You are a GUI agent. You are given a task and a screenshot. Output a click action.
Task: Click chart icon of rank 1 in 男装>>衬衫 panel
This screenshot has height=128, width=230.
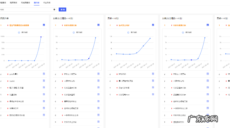tap(153, 25)
